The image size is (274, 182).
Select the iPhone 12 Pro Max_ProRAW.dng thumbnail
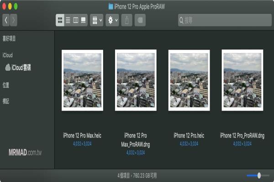point(136,80)
